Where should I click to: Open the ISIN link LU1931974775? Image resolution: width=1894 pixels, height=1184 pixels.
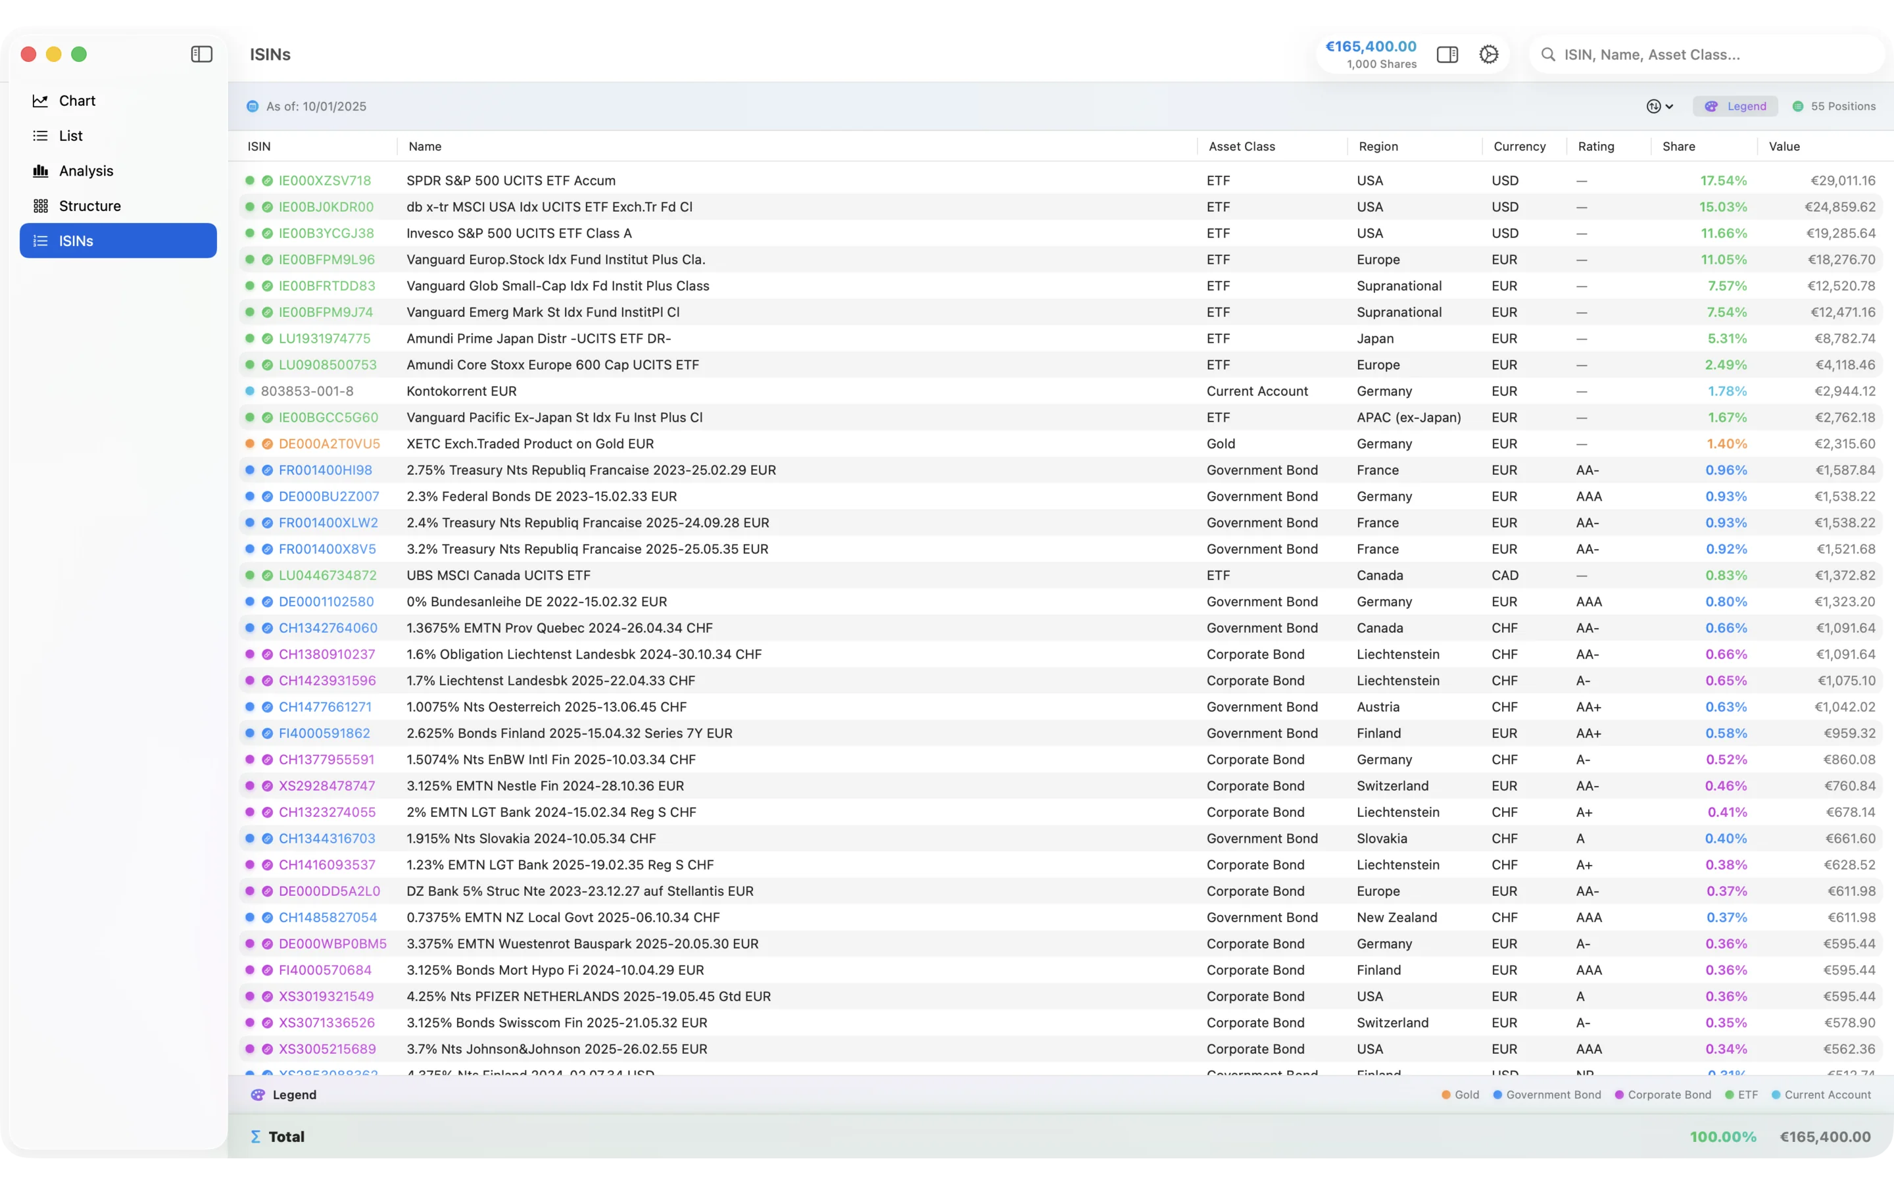[x=326, y=337]
